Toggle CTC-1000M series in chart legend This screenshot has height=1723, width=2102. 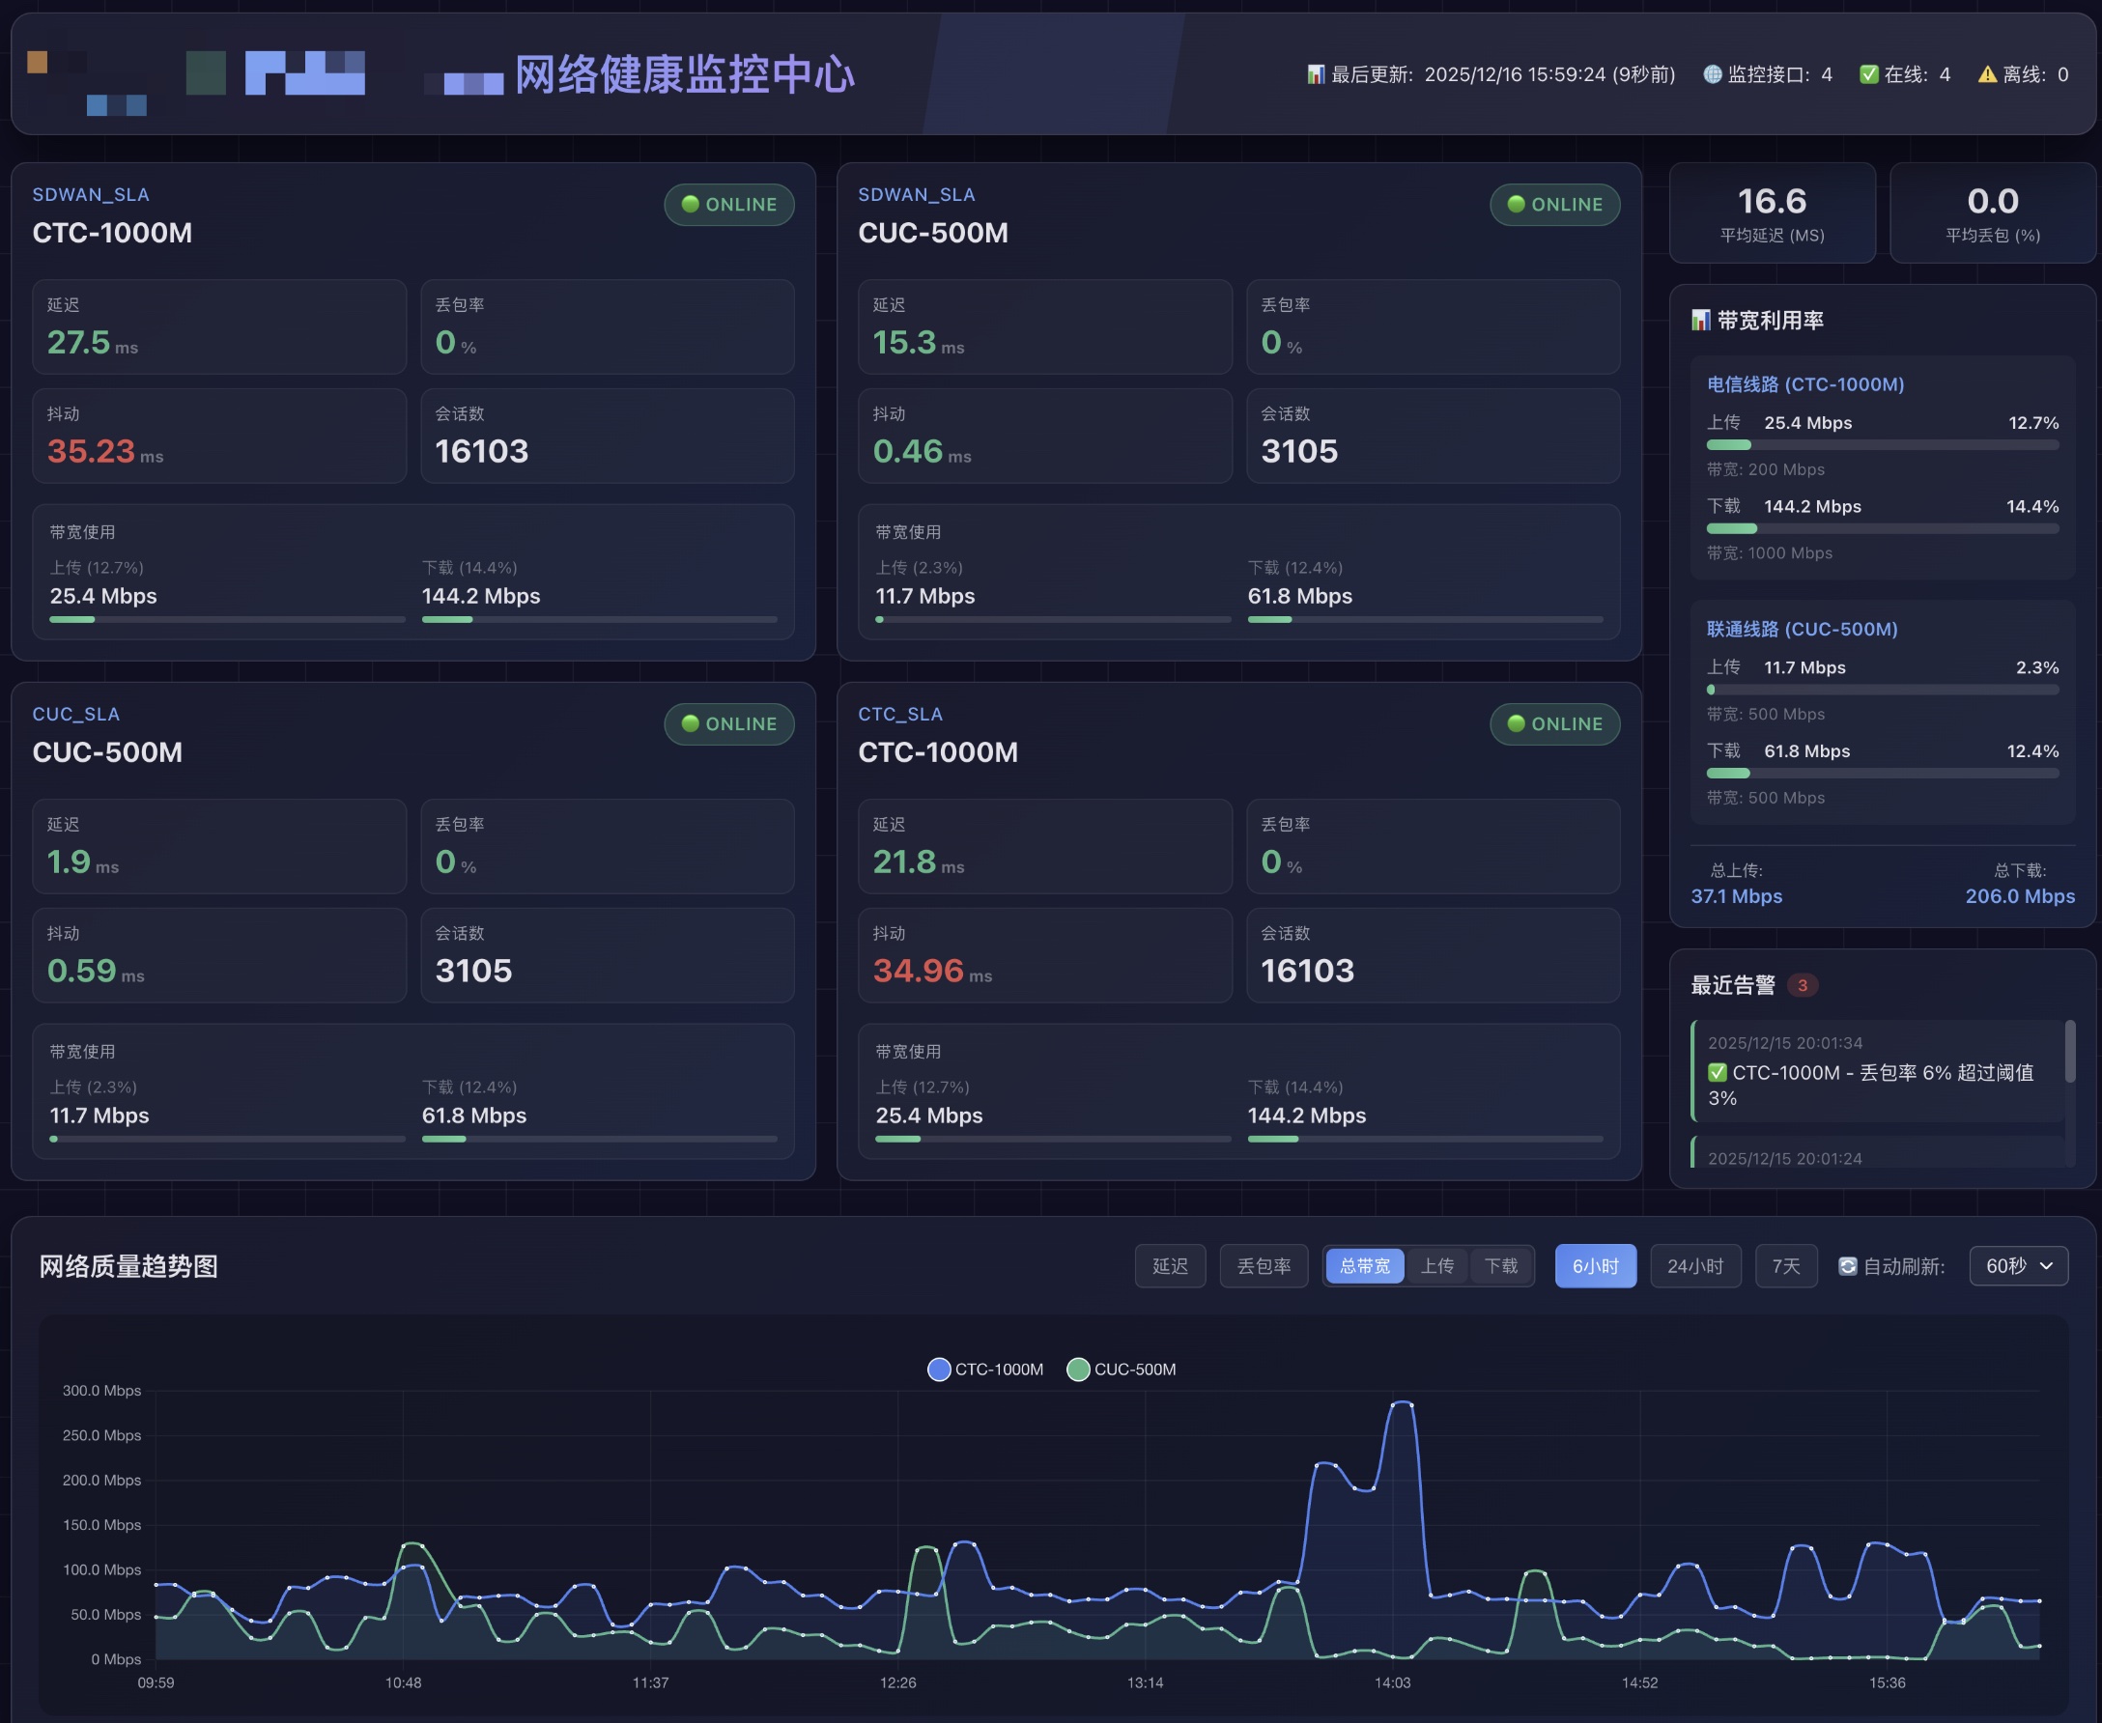984,1370
